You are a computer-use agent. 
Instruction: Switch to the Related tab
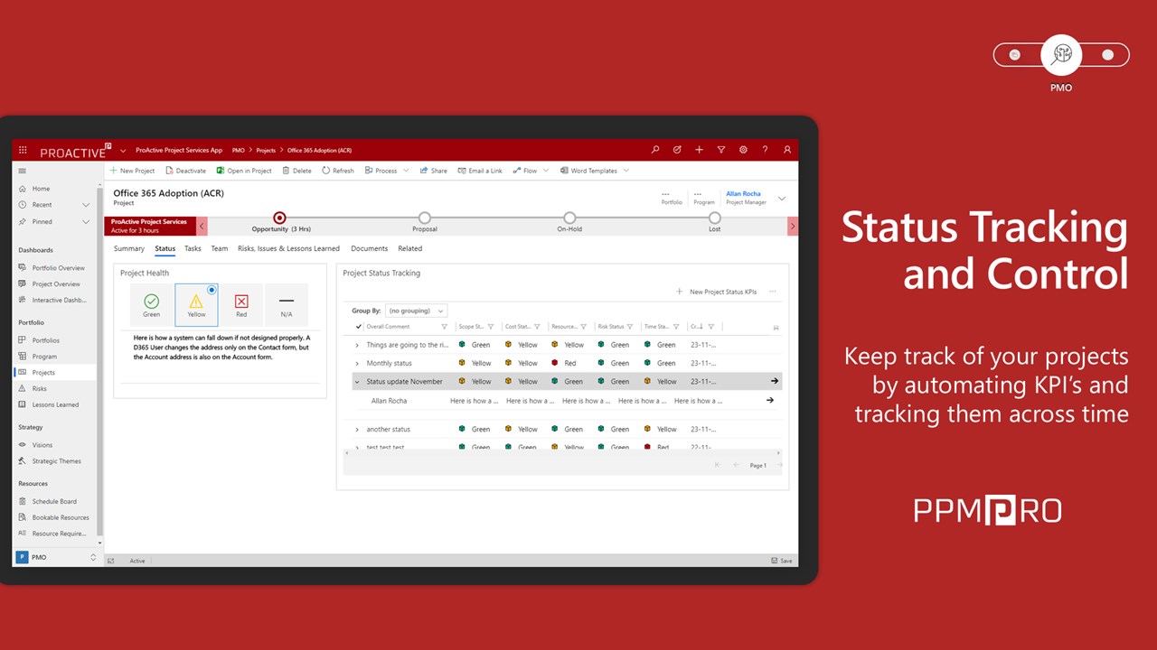[x=409, y=248]
